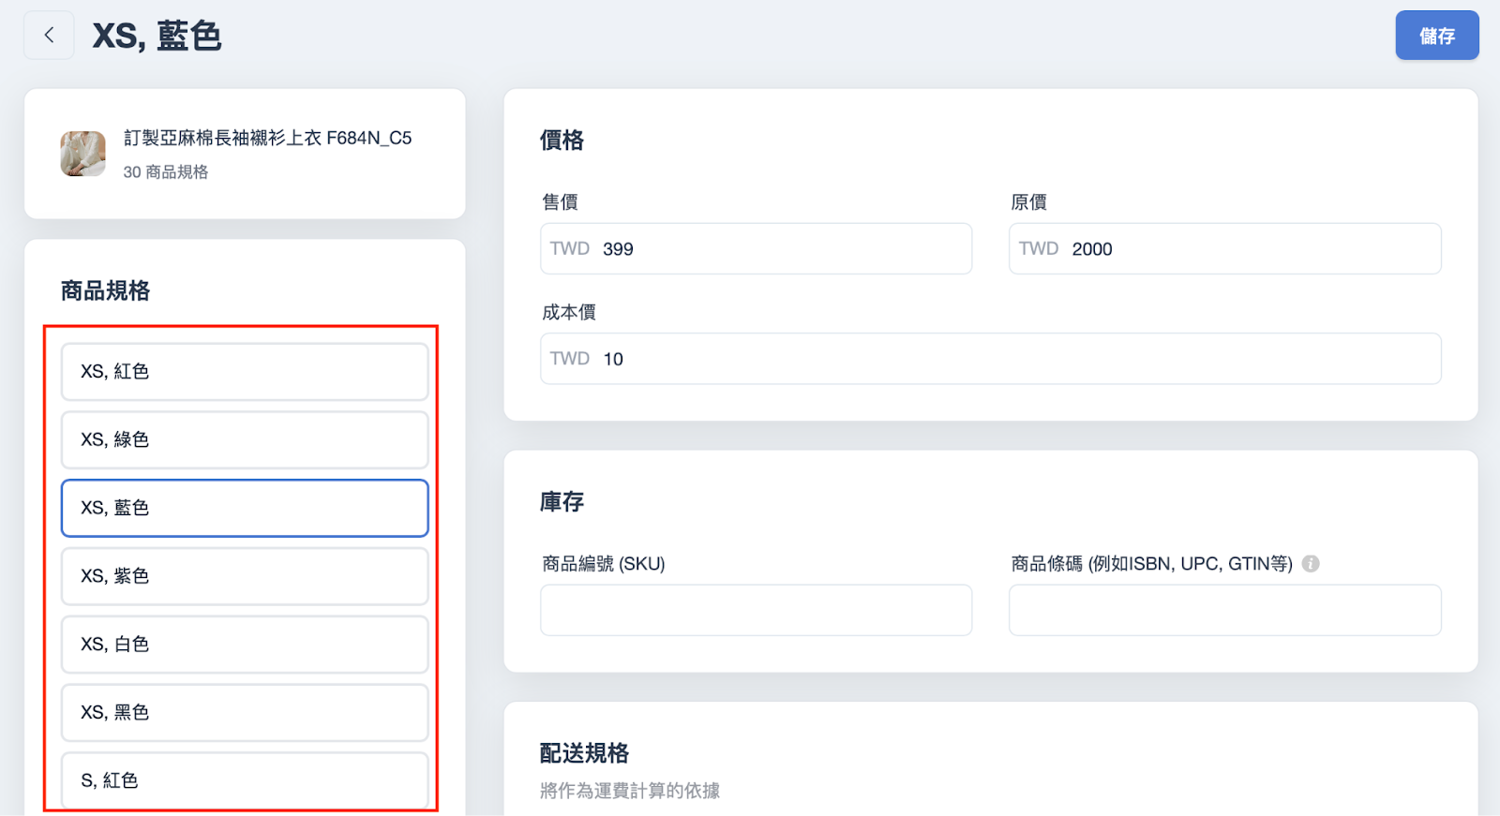1500x816 pixels.
Task: Click the shirt product thumbnail image
Action: [83, 154]
